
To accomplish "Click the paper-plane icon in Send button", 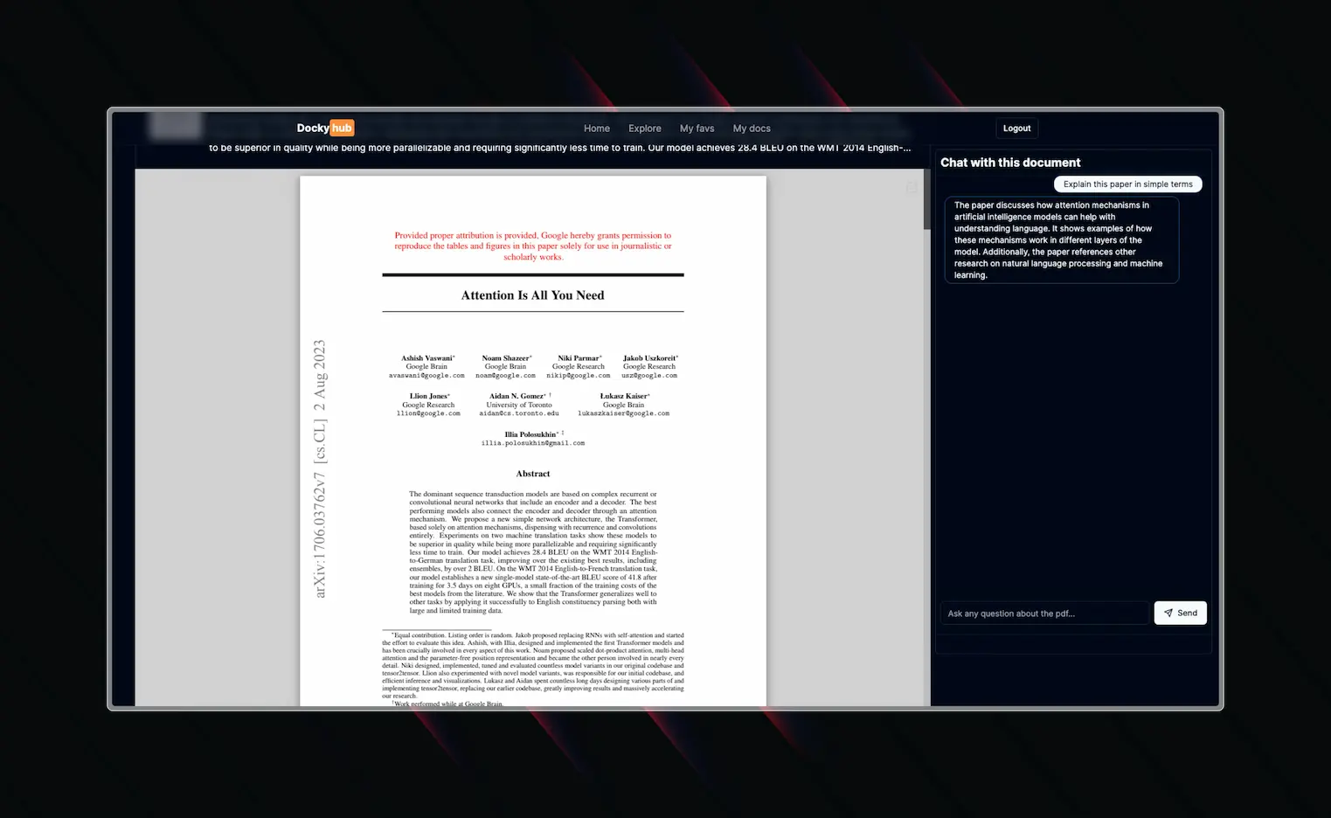I will pos(1168,613).
